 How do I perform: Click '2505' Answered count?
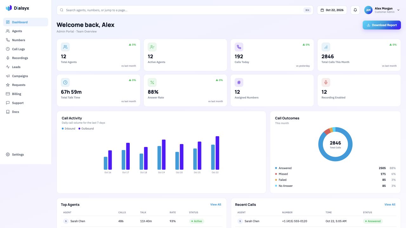click(382, 168)
